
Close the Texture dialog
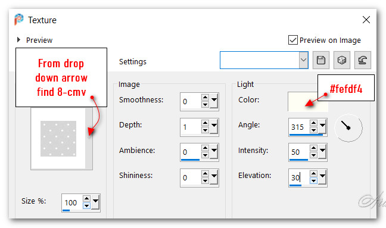[366, 20]
